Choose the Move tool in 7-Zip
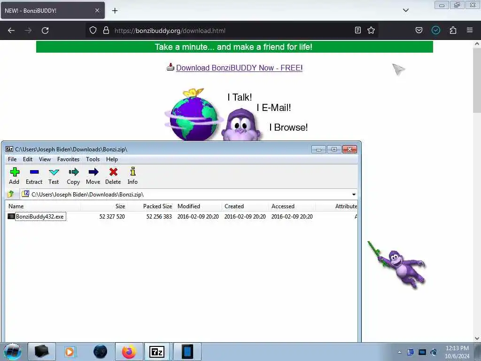The width and height of the screenshot is (481, 361). (x=93, y=176)
